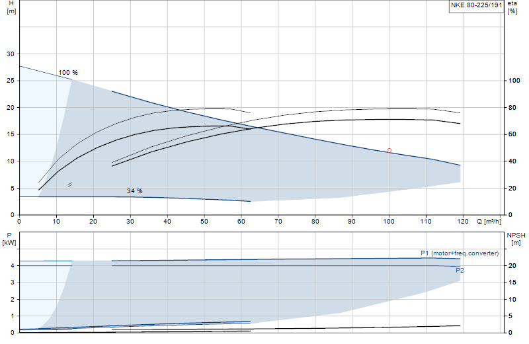This screenshot has width=529, height=344.
Task: Click the flow axis value 60
Action: [241, 222]
